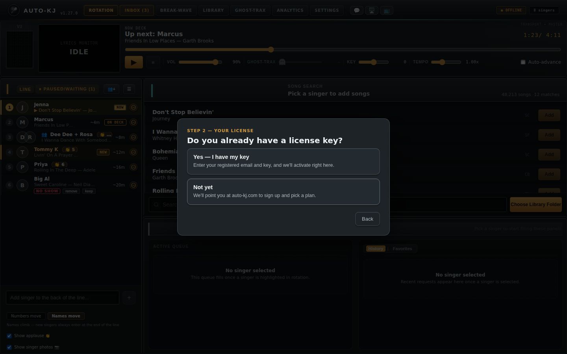Click the remove circle icon for Marcus

[x=133, y=122]
